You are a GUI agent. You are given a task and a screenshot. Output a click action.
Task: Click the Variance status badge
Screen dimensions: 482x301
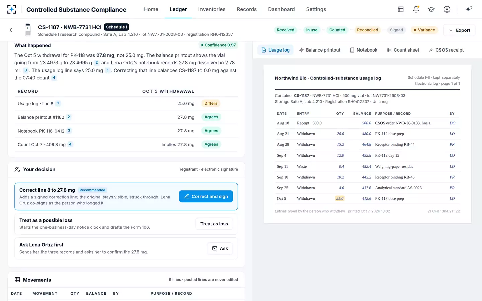click(x=424, y=30)
